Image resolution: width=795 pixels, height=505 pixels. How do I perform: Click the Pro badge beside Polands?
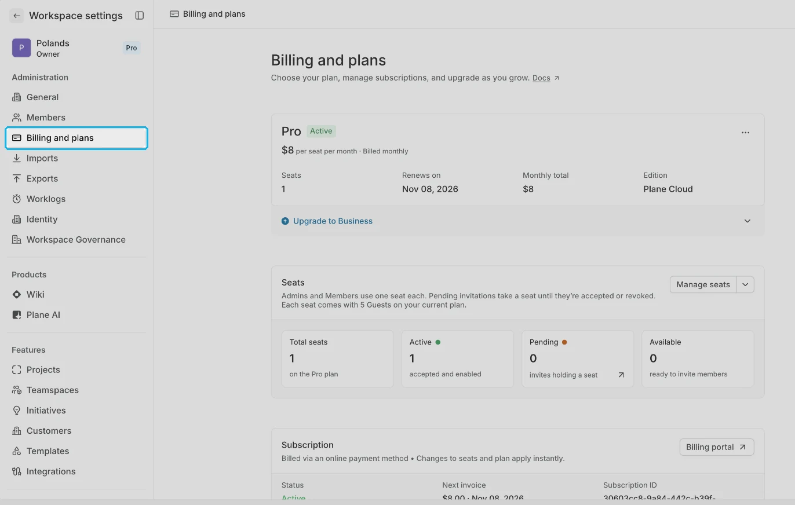(x=132, y=48)
